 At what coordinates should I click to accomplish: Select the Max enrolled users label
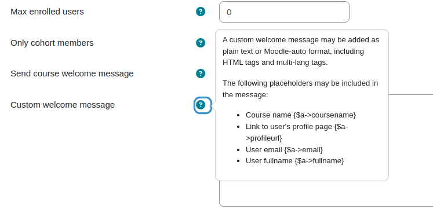47,12
